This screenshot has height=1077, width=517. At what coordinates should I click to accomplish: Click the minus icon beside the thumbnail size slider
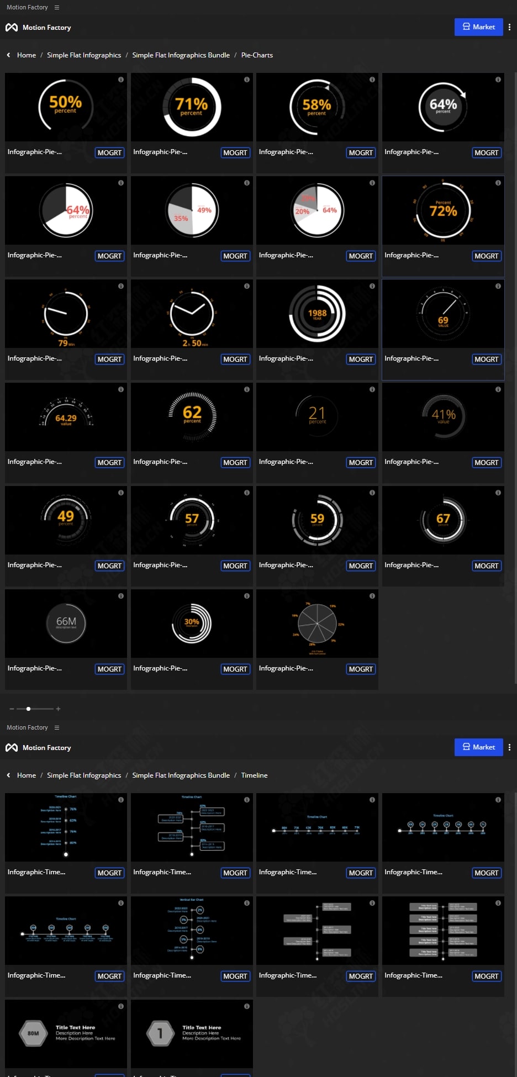[12, 709]
